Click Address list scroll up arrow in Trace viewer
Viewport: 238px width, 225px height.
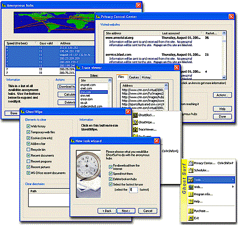pos(166,85)
